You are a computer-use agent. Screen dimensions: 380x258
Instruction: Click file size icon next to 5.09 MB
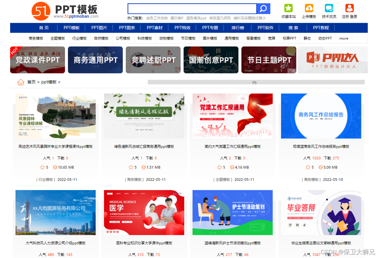click(x=320, y=167)
